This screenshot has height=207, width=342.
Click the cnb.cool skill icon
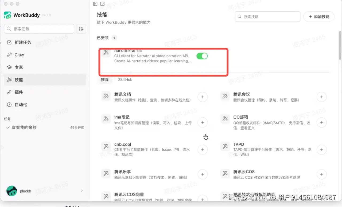[106, 146]
